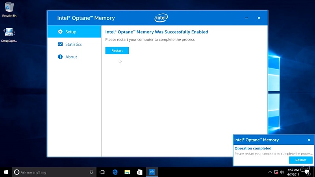Click Intel Optane Memory taskbar icon
315x177 pixels.
coord(152,172)
